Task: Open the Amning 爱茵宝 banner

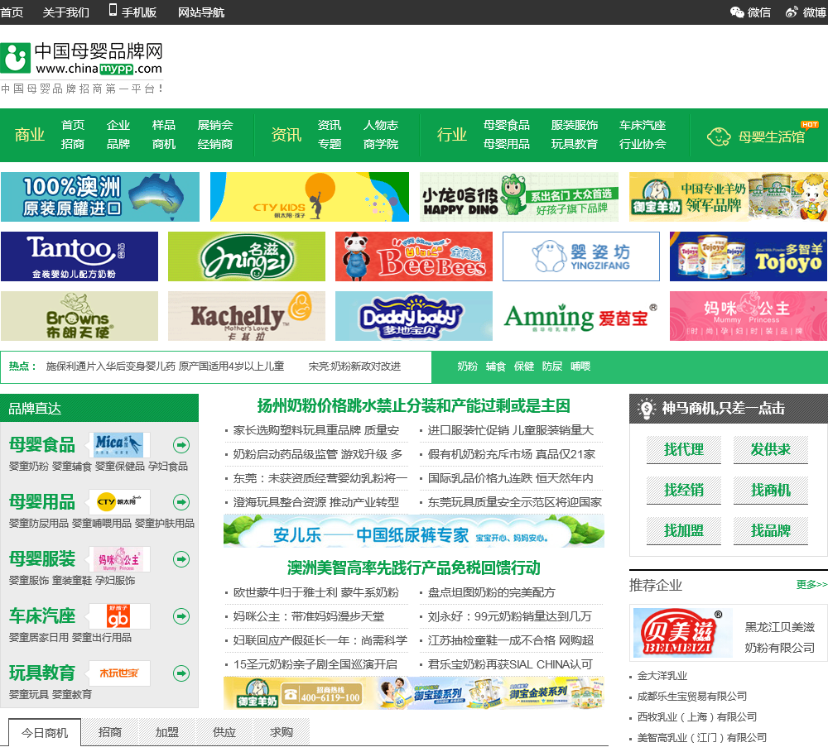Action: coord(581,316)
